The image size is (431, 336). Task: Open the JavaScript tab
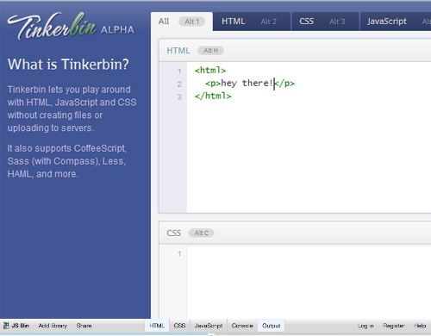pos(396,22)
